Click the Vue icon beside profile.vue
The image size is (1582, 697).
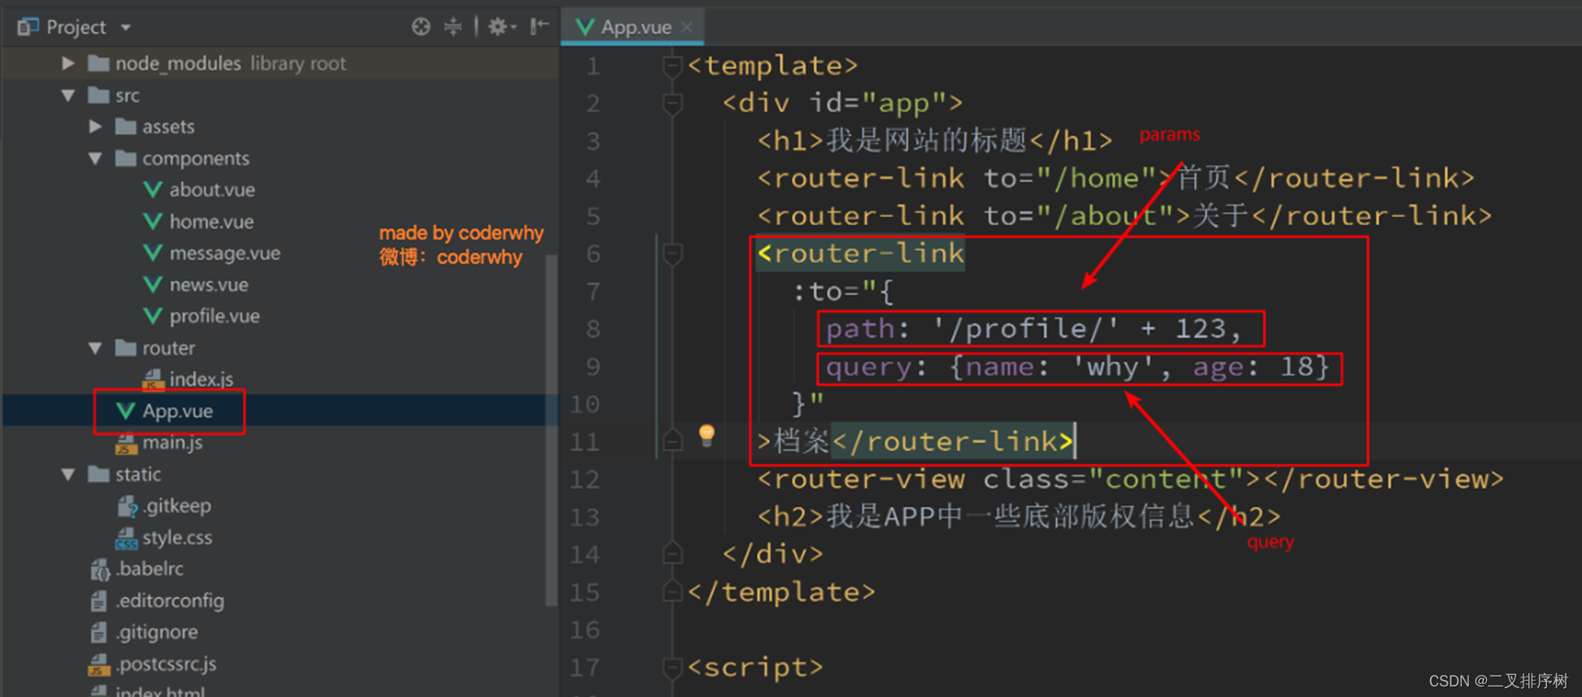coord(152,316)
